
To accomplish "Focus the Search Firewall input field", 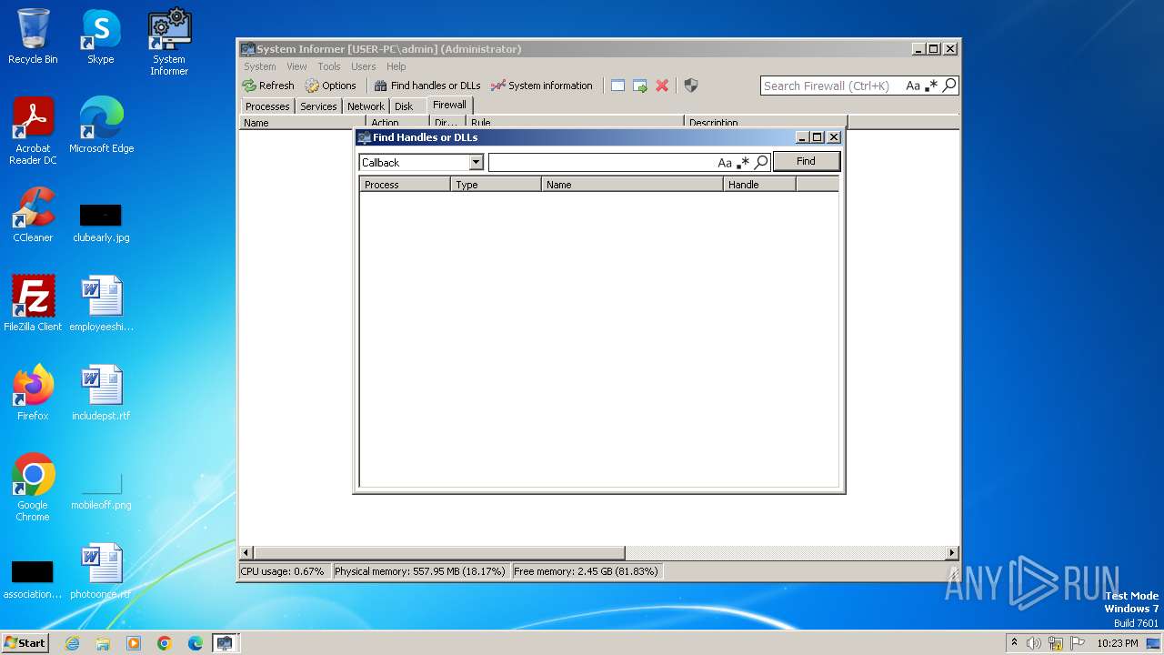I will [x=832, y=86].
